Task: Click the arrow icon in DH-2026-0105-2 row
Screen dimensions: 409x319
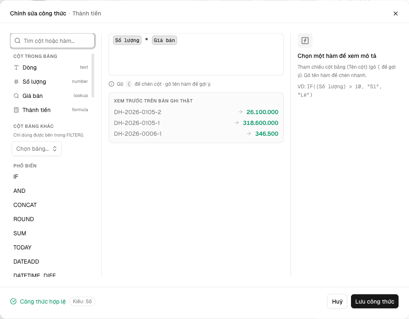Action: pos(240,112)
